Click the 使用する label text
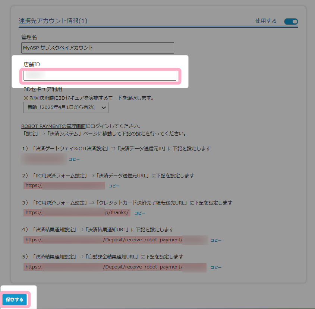Viewport: 315px width, 309px height. pos(266,21)
